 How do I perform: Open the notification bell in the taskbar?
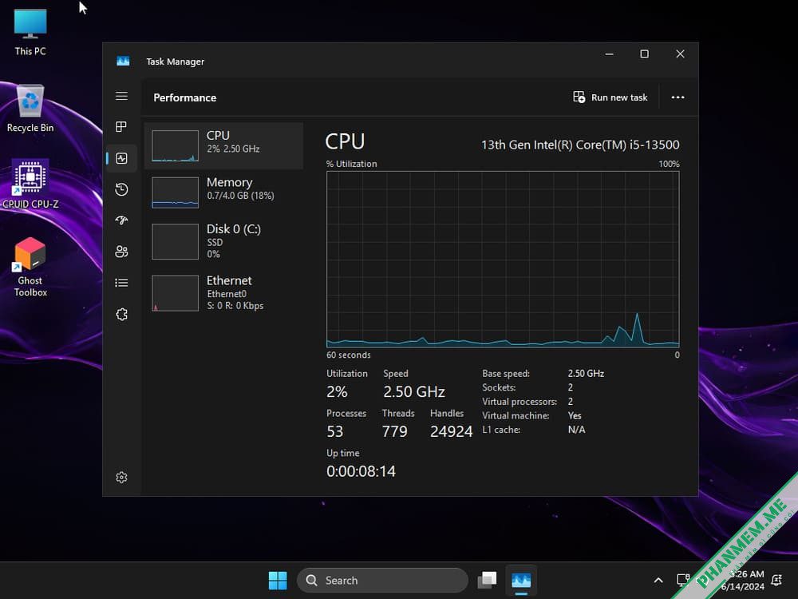[x=776, y=580]
